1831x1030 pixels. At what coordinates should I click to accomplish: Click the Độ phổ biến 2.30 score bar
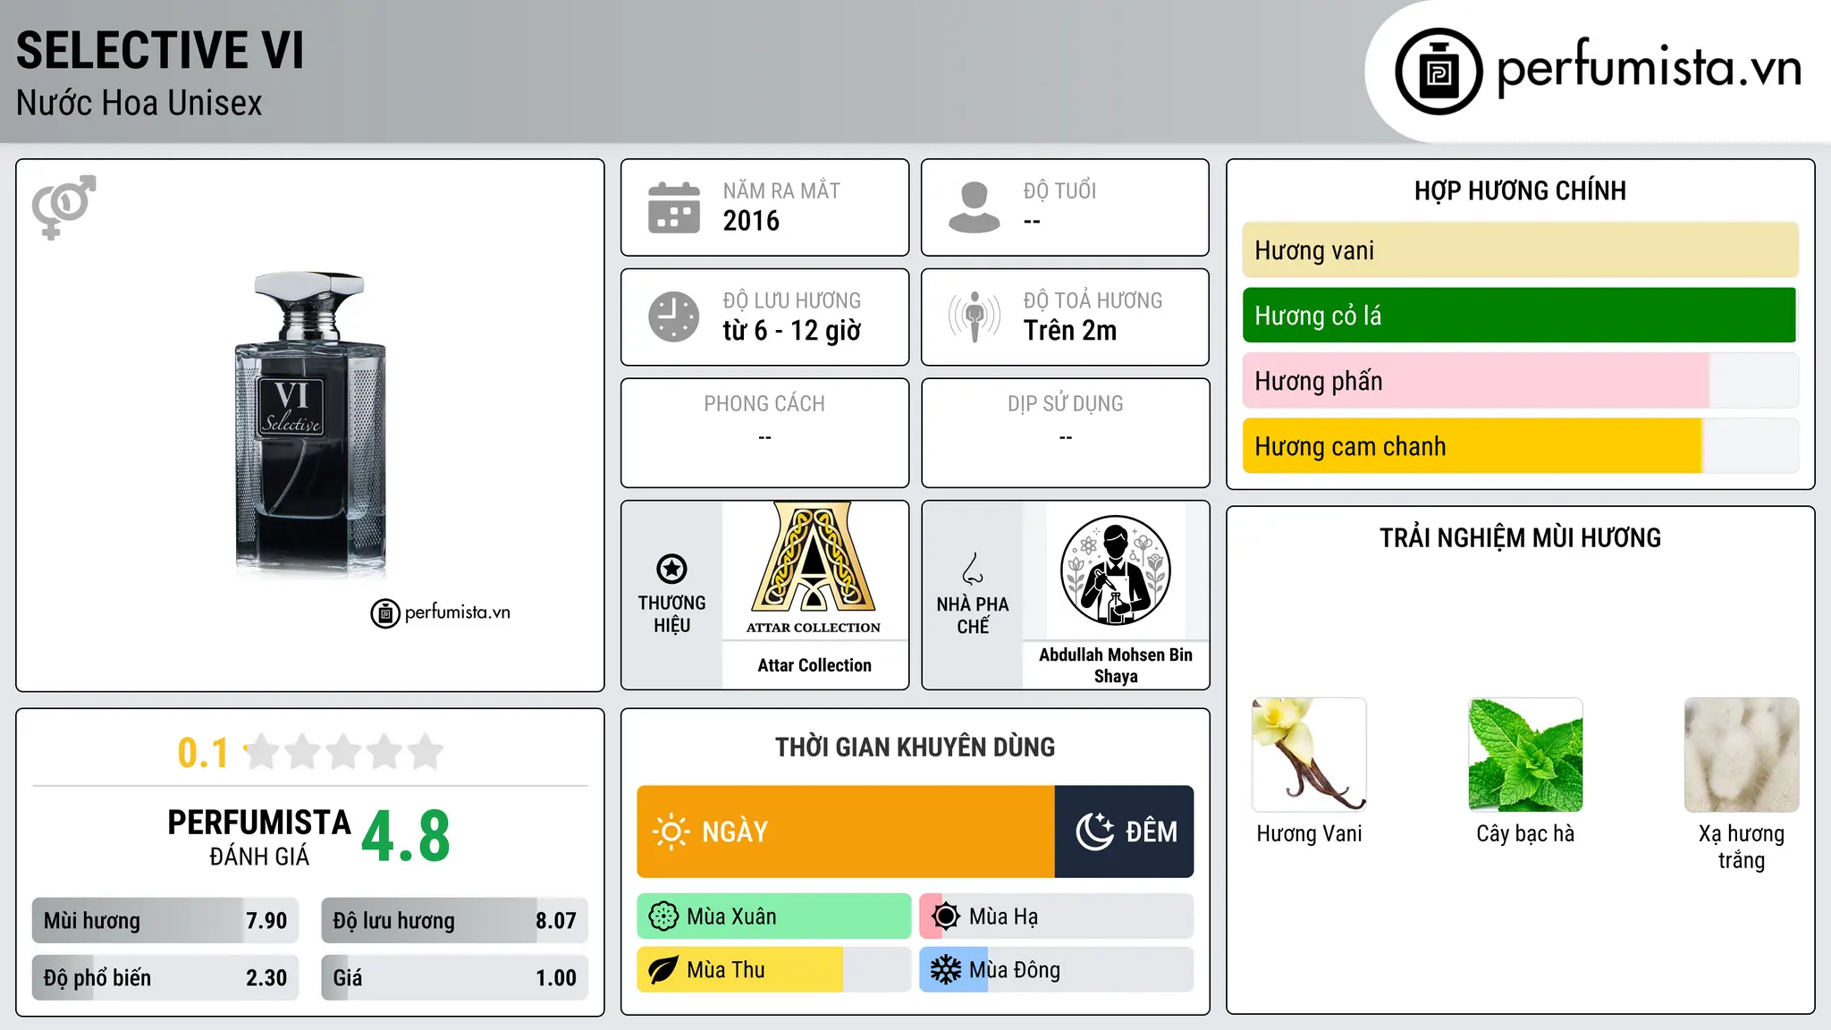click(165, 978)
